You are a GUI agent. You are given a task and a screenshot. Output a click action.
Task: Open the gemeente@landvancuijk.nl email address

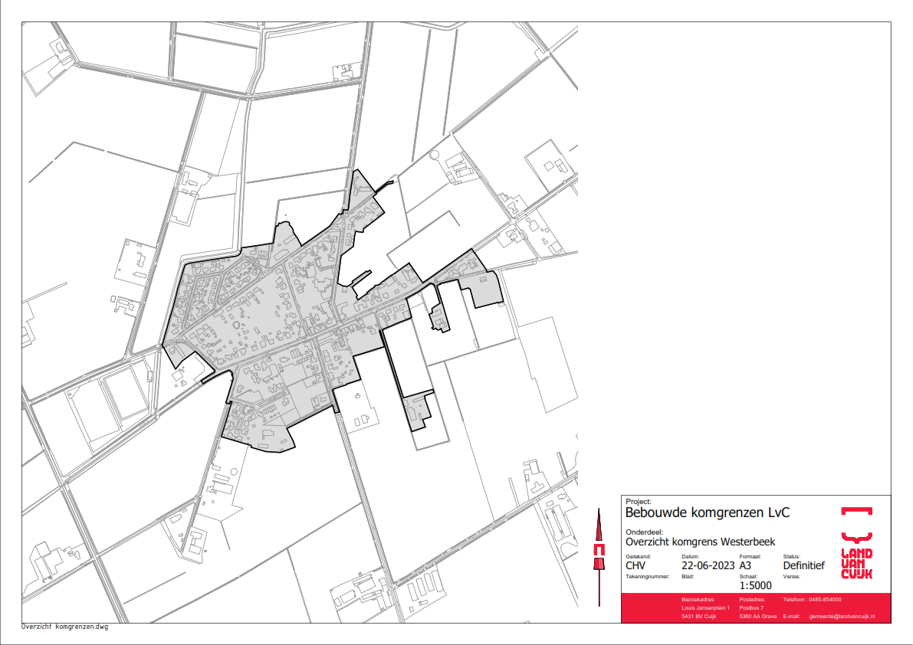click(x=842, y=617)
